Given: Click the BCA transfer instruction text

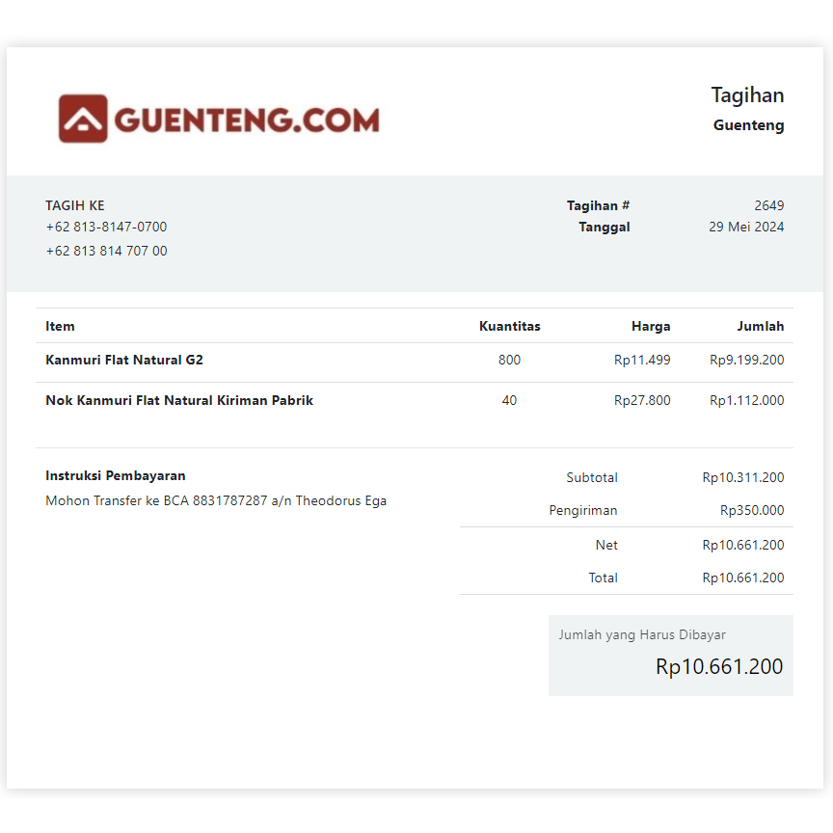Looking at the screenshot, I should coord(215,500).
